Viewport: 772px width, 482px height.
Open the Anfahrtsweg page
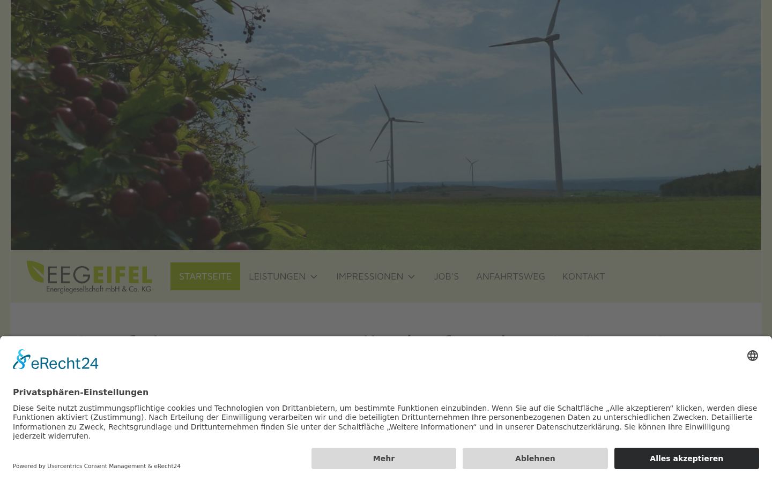pos(510,276)
